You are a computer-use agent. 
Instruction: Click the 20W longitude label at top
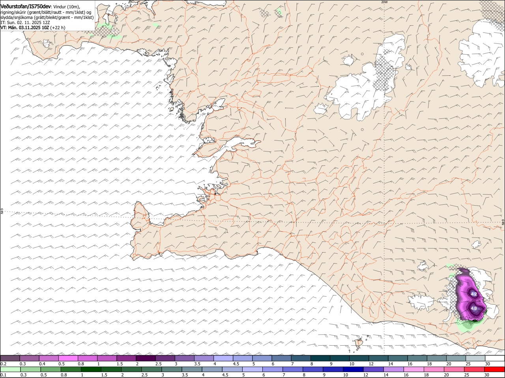coord(384,2)
